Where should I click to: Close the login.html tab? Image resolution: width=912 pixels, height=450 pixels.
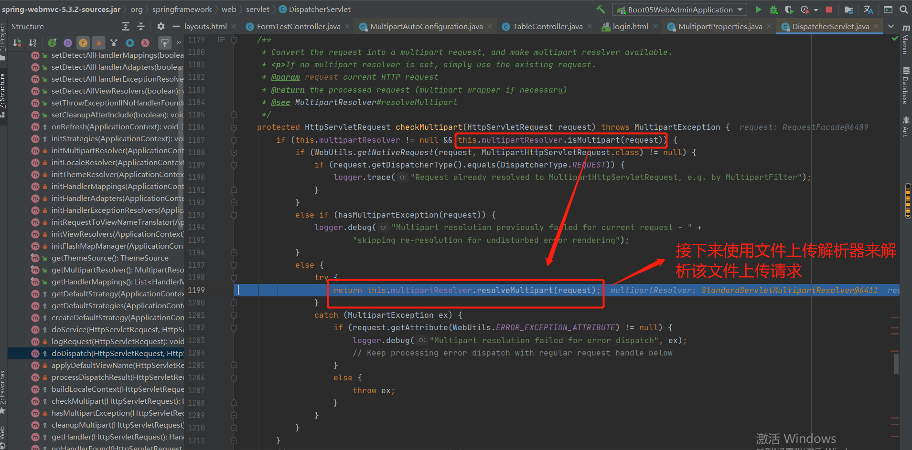click(x=655, y=26)
